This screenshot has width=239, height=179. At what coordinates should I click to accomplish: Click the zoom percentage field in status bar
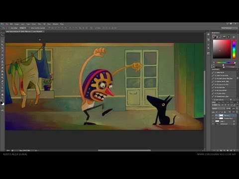8,151
